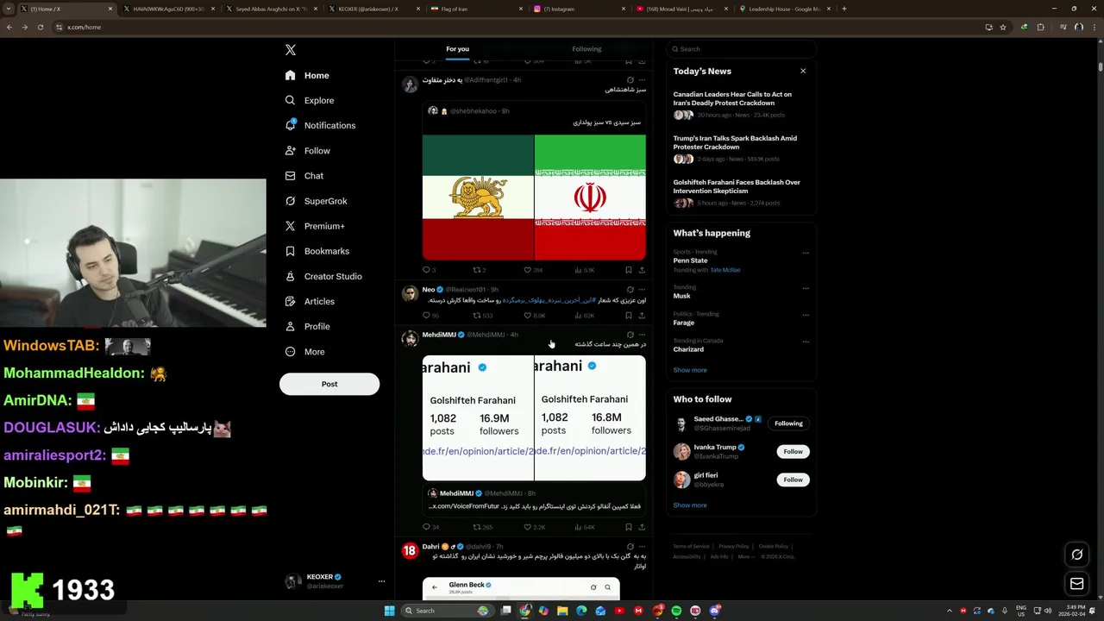This screenshot has height=621, width=1104.
Task: Share the MehdiMMJ post
Action: (x=641, y=527)
